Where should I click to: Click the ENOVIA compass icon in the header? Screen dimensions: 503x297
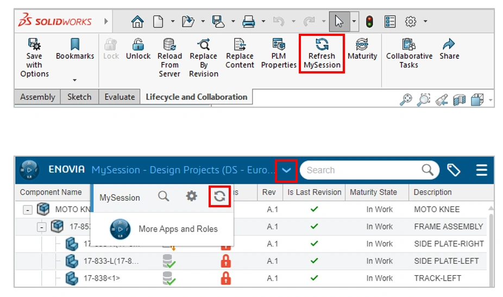[x=29, y=170]
